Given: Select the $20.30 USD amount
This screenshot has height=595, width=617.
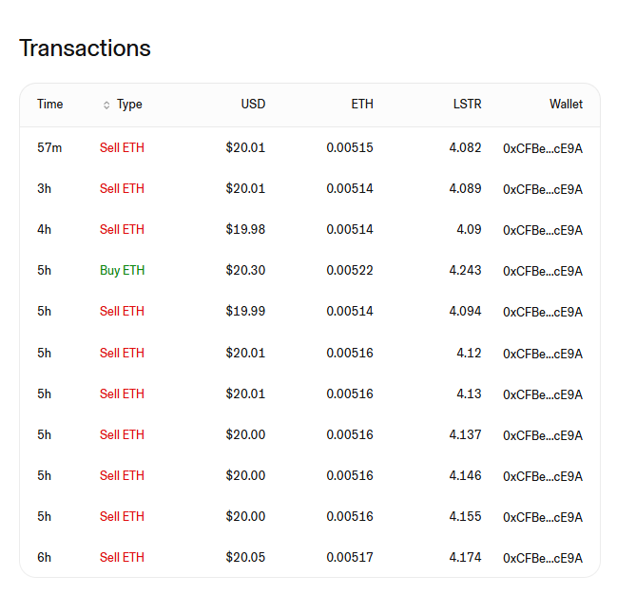Looking at the screenshot, I should pos(245,271).
